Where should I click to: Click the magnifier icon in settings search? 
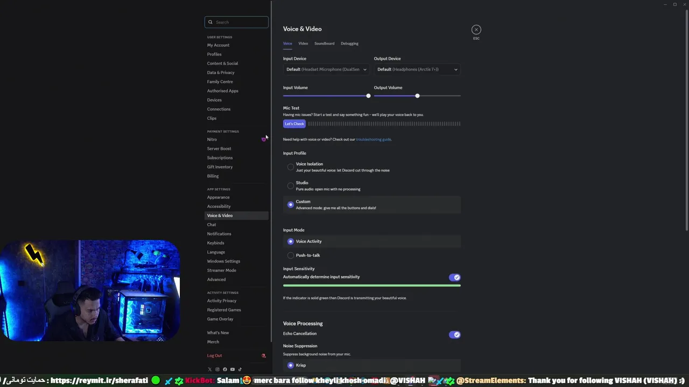(210, 22)
